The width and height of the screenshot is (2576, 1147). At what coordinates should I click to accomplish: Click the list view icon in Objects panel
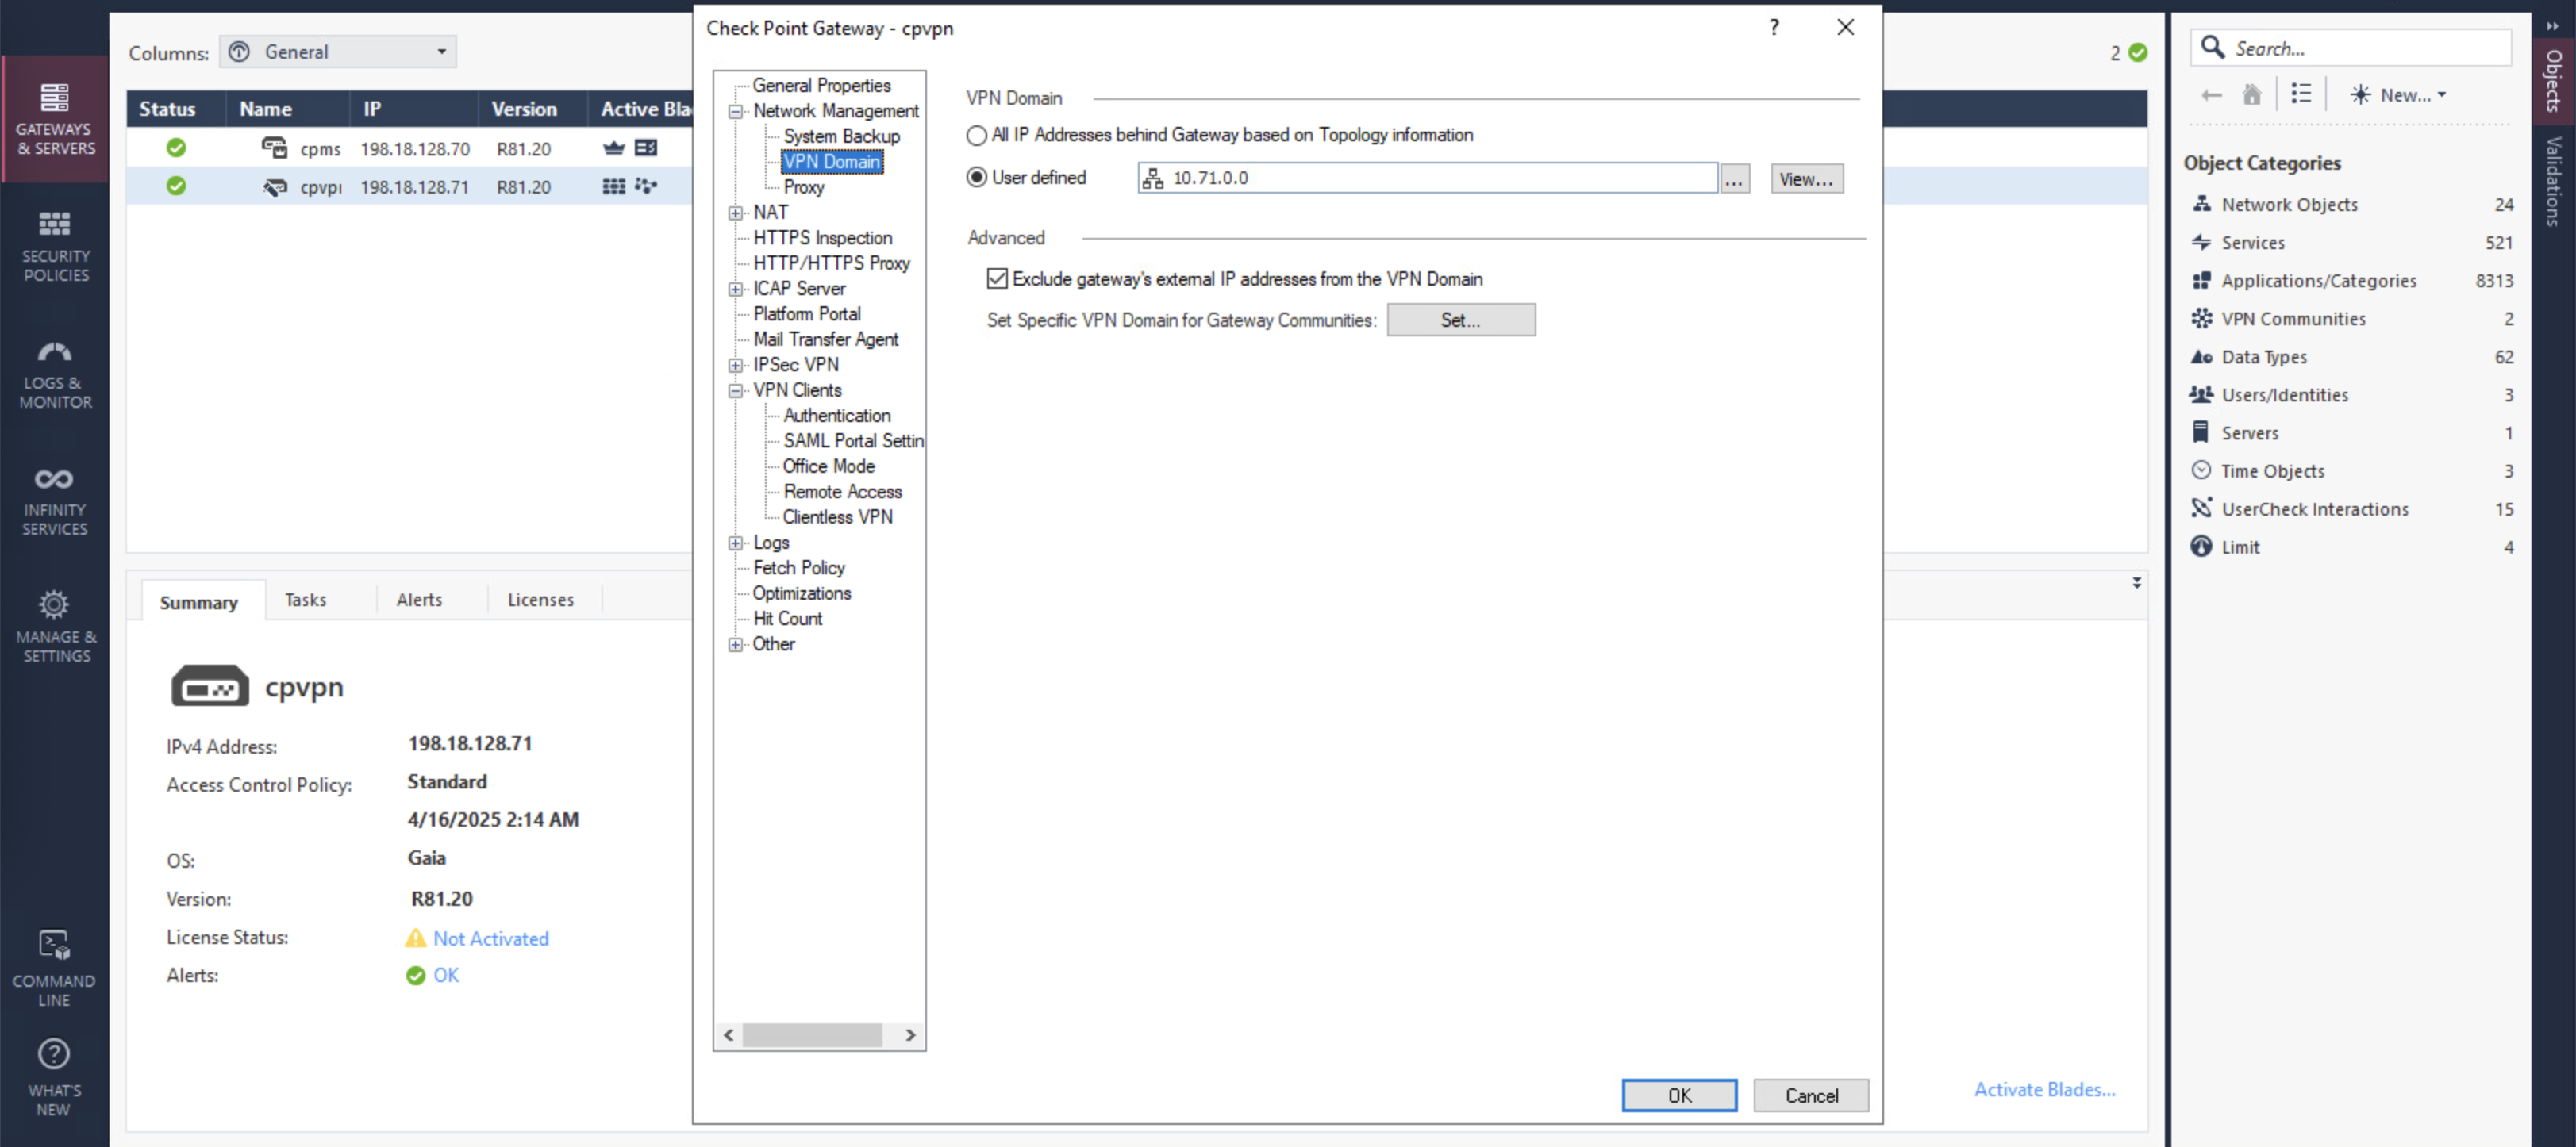(x=2301, y=94)
